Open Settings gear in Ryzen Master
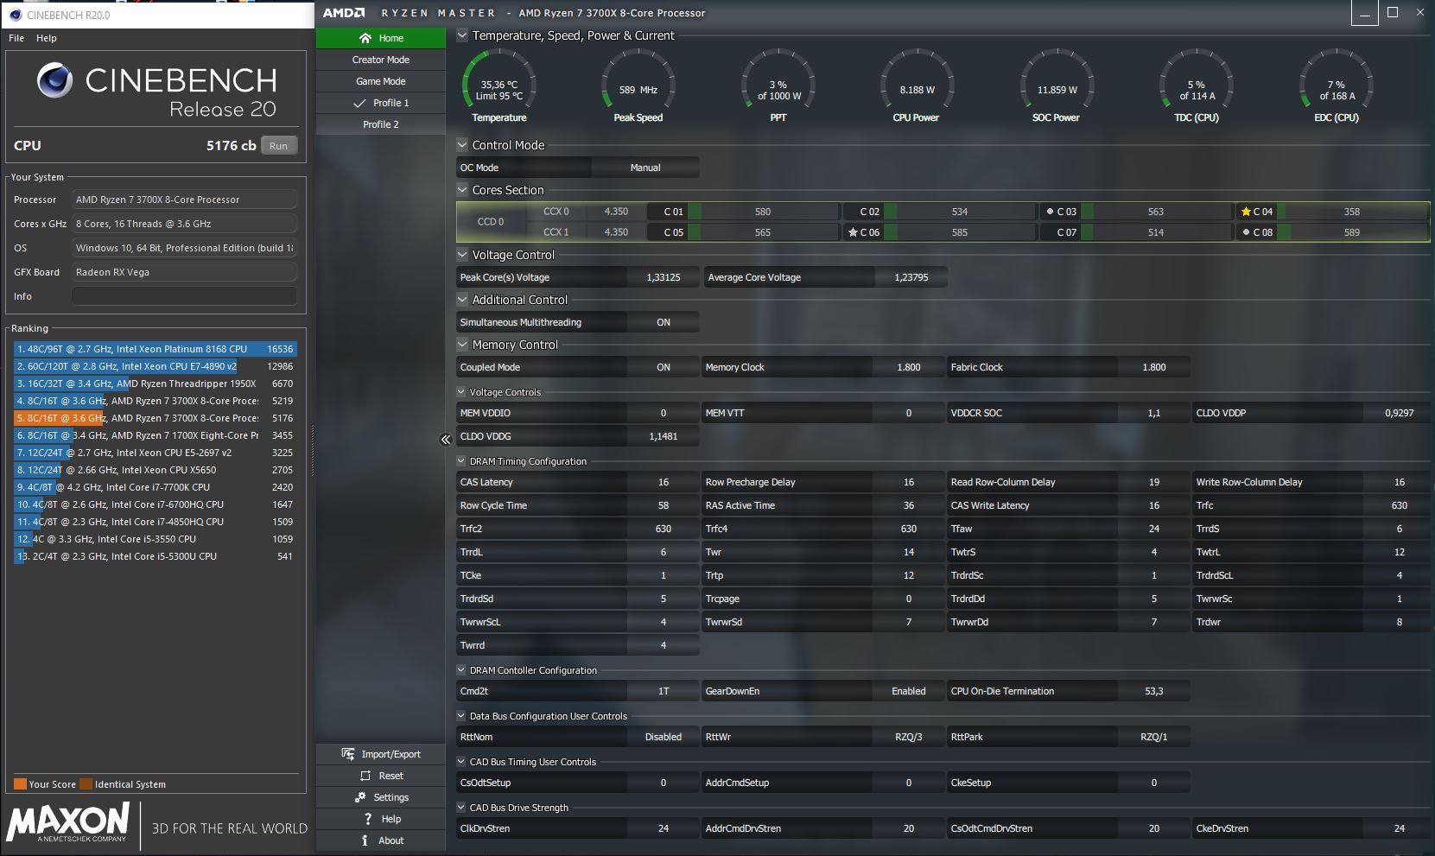Viewport: 1435px width, 856px height. point(360,797)
